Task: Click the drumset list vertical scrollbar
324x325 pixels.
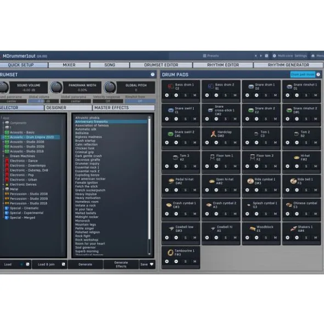Action: [149, 185]
